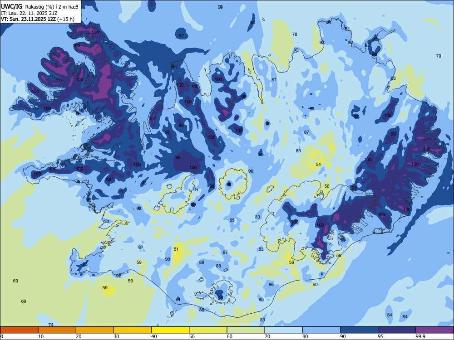Pick the indigo 95–99.9 legend swatch
Viewport: 454px width, 340px height.
coord(397,330)
